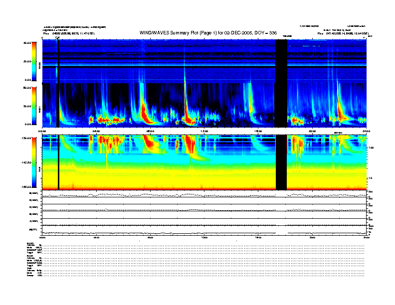This screenshot has width=395, height=305.
Task: Click the wide black data gap in TNR panel
Action: point(281,162)
